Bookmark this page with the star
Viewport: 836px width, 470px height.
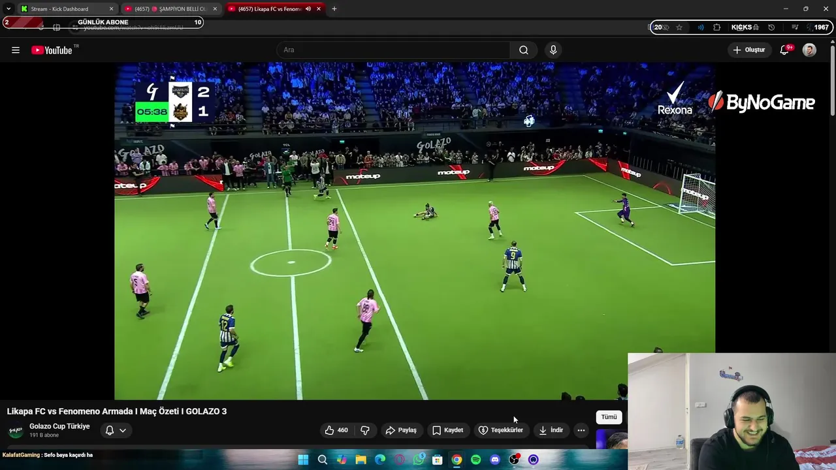click(679, 27)
